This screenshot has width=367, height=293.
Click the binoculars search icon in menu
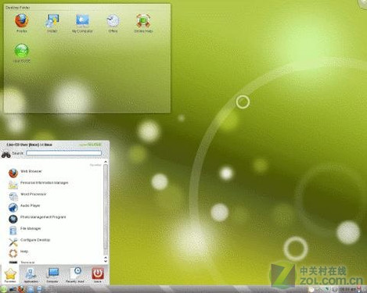tap(6, 155)
